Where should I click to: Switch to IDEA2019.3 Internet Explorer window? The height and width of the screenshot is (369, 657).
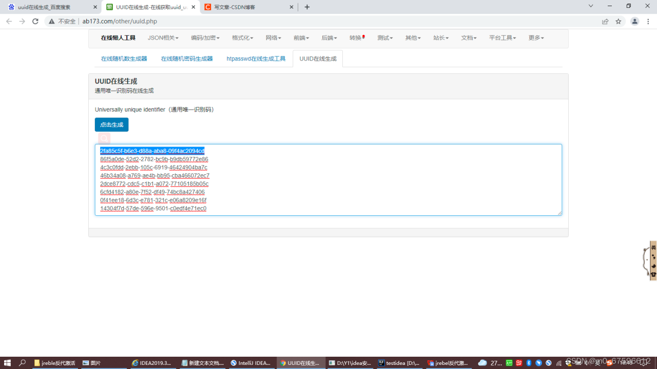(x=152, y=363)
